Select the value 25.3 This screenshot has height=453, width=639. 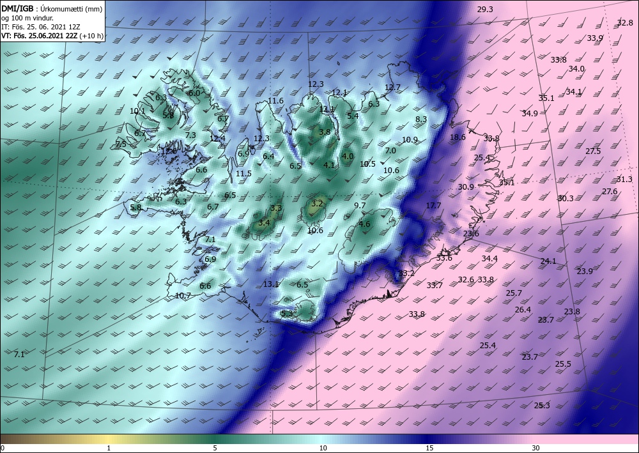pos(542,405)
